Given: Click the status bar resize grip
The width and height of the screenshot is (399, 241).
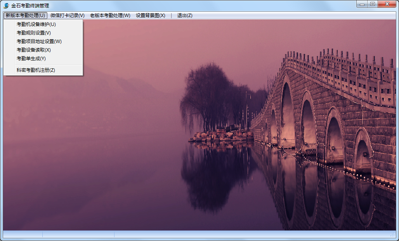Looking at the screenshot, I should point(393,234).
